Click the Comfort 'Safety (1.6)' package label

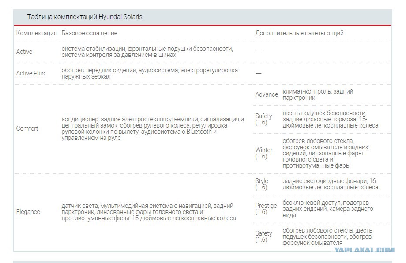pyautogui.click(x=263, y=119)
